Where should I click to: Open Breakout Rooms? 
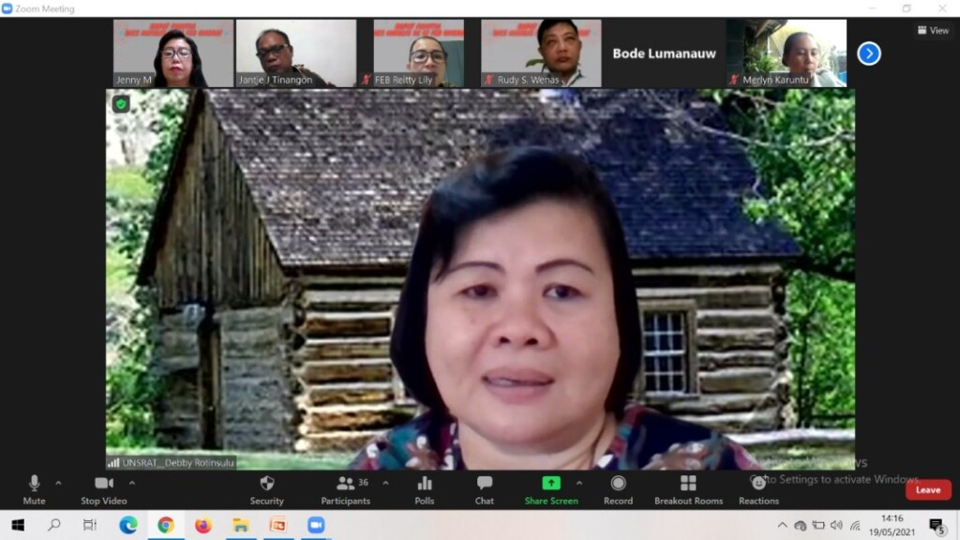(x=688, y=489)
